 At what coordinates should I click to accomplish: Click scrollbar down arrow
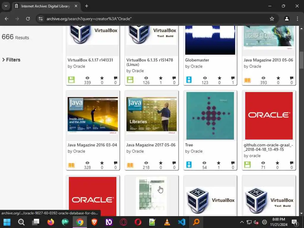(x=301, y=213)
